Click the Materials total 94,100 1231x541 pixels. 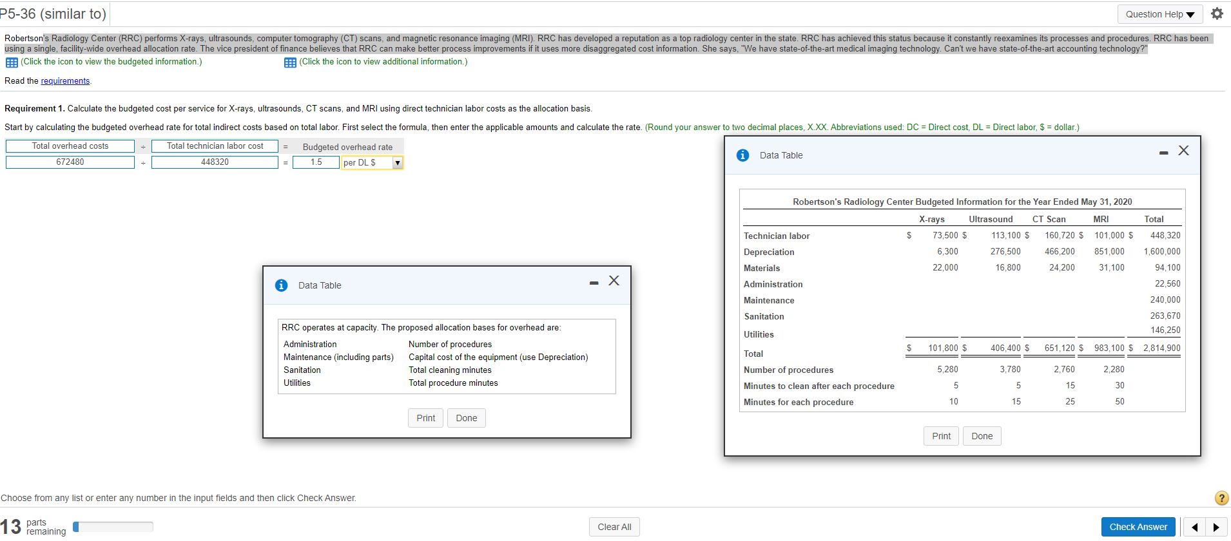1168,268
